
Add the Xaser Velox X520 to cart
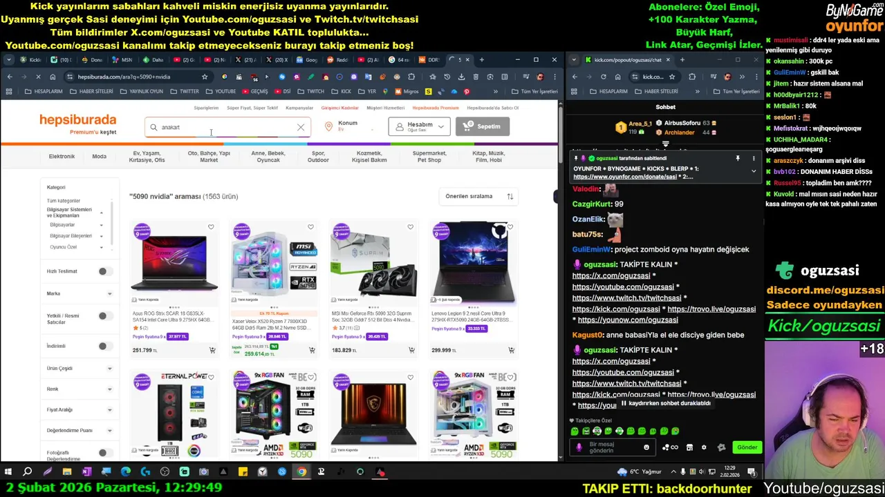point(312,351)
